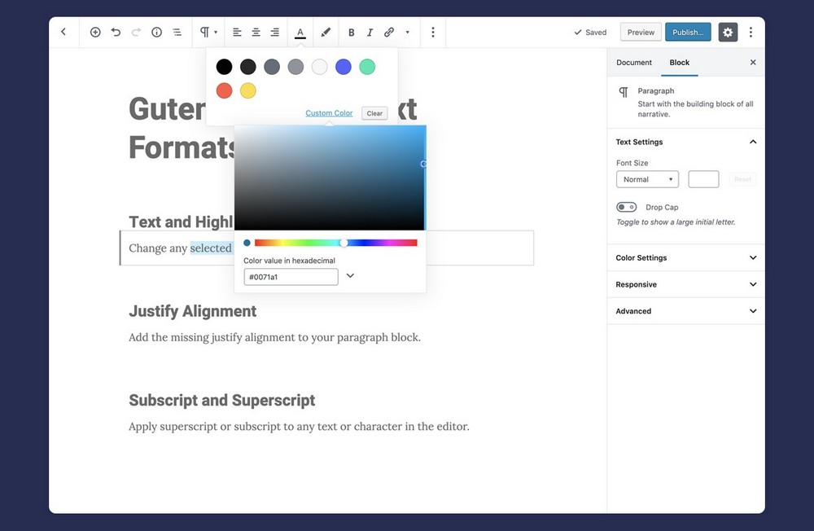Expand the Responsive panel
814x531 pixels.
tap(685, 284)
